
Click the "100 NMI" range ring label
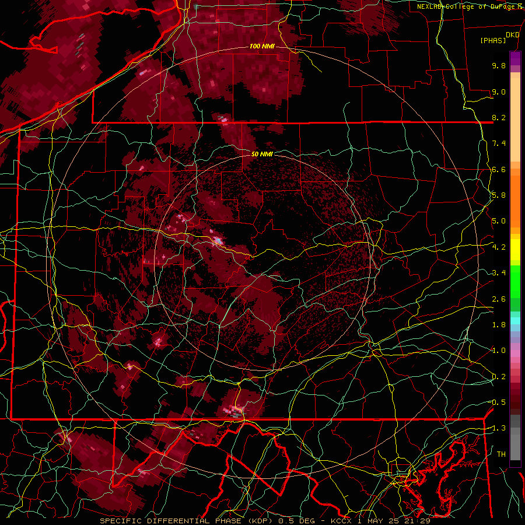(x=261, y=46)
